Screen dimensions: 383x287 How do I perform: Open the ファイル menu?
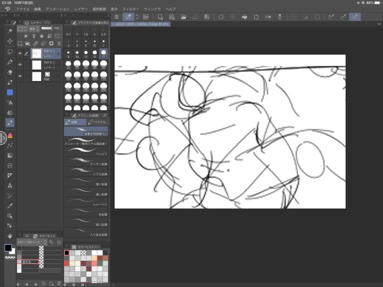pyautogui.click(x=23, y=9)
